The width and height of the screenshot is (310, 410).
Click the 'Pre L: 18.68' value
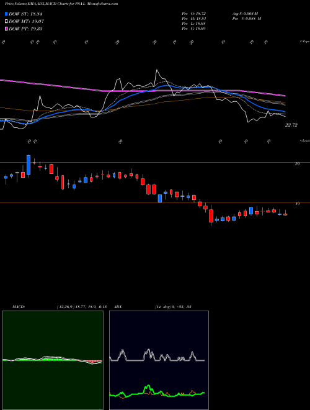[x=194, y=24]
